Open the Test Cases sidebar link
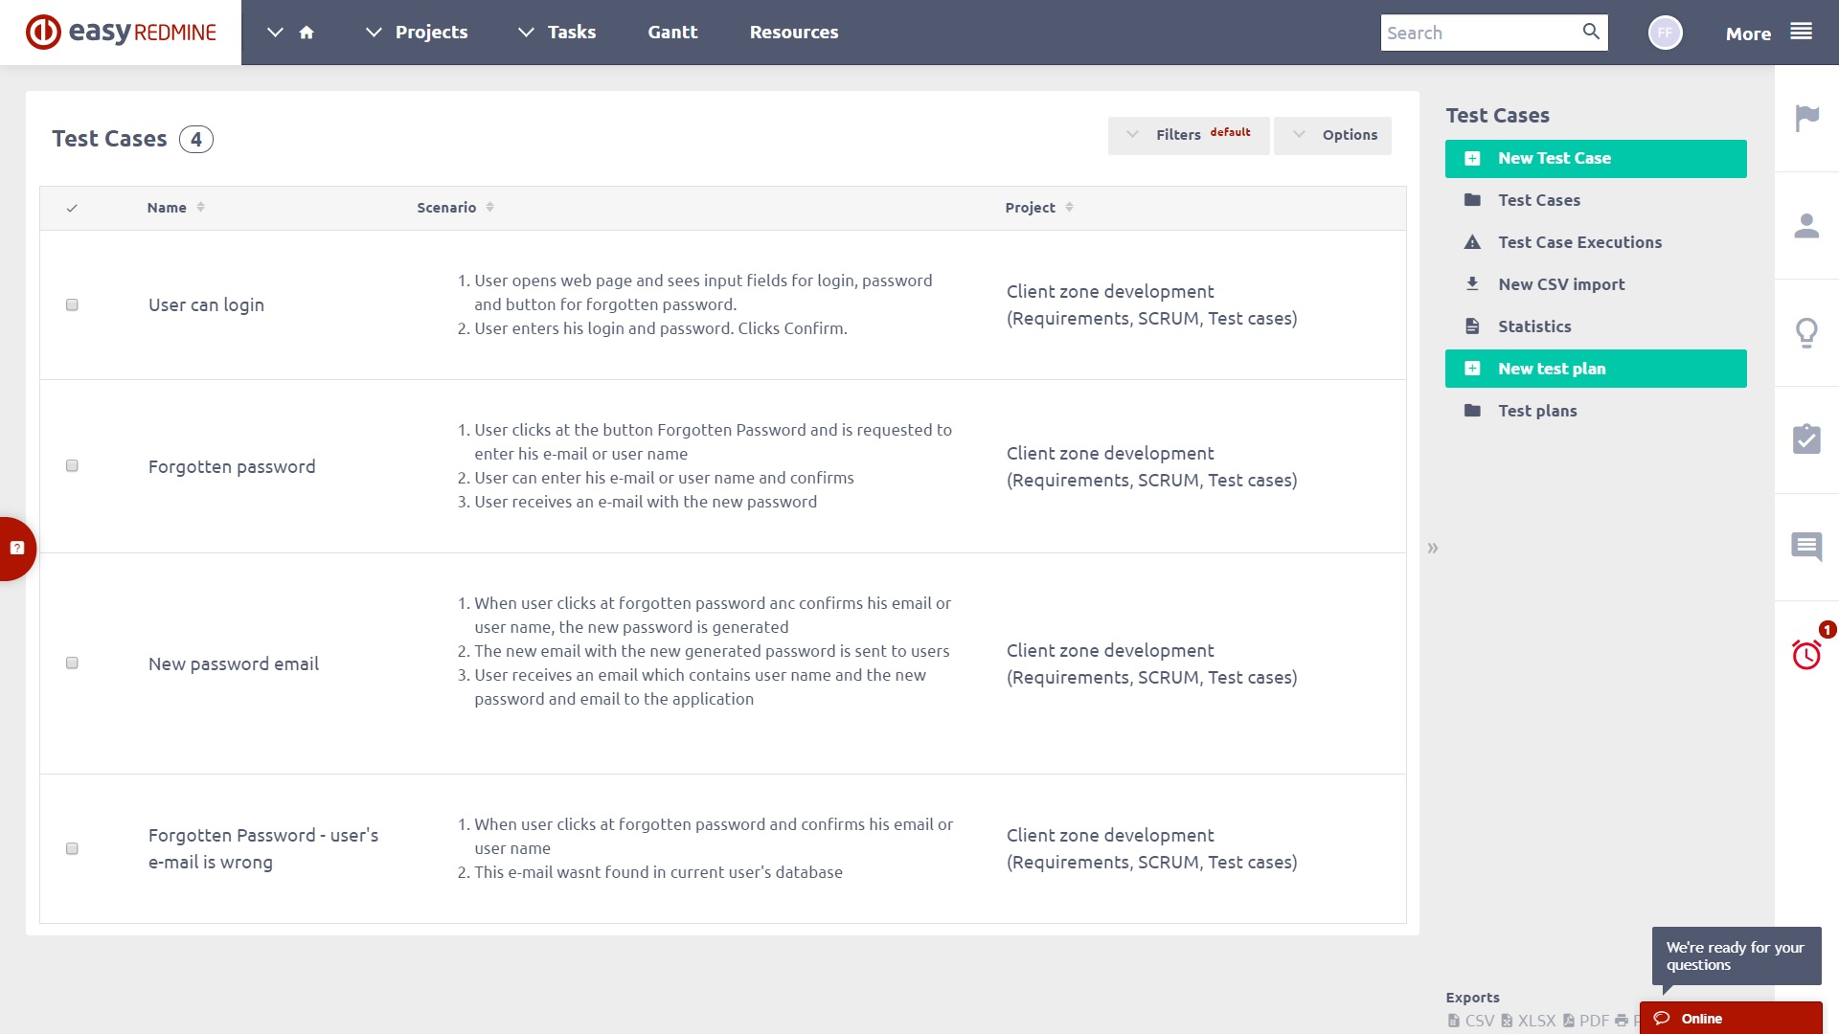 [x=1538, y=200]
